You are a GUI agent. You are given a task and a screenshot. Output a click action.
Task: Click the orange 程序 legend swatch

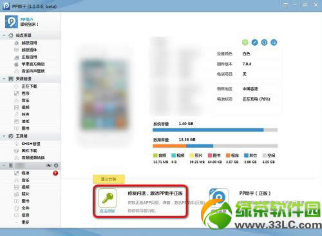228,155
